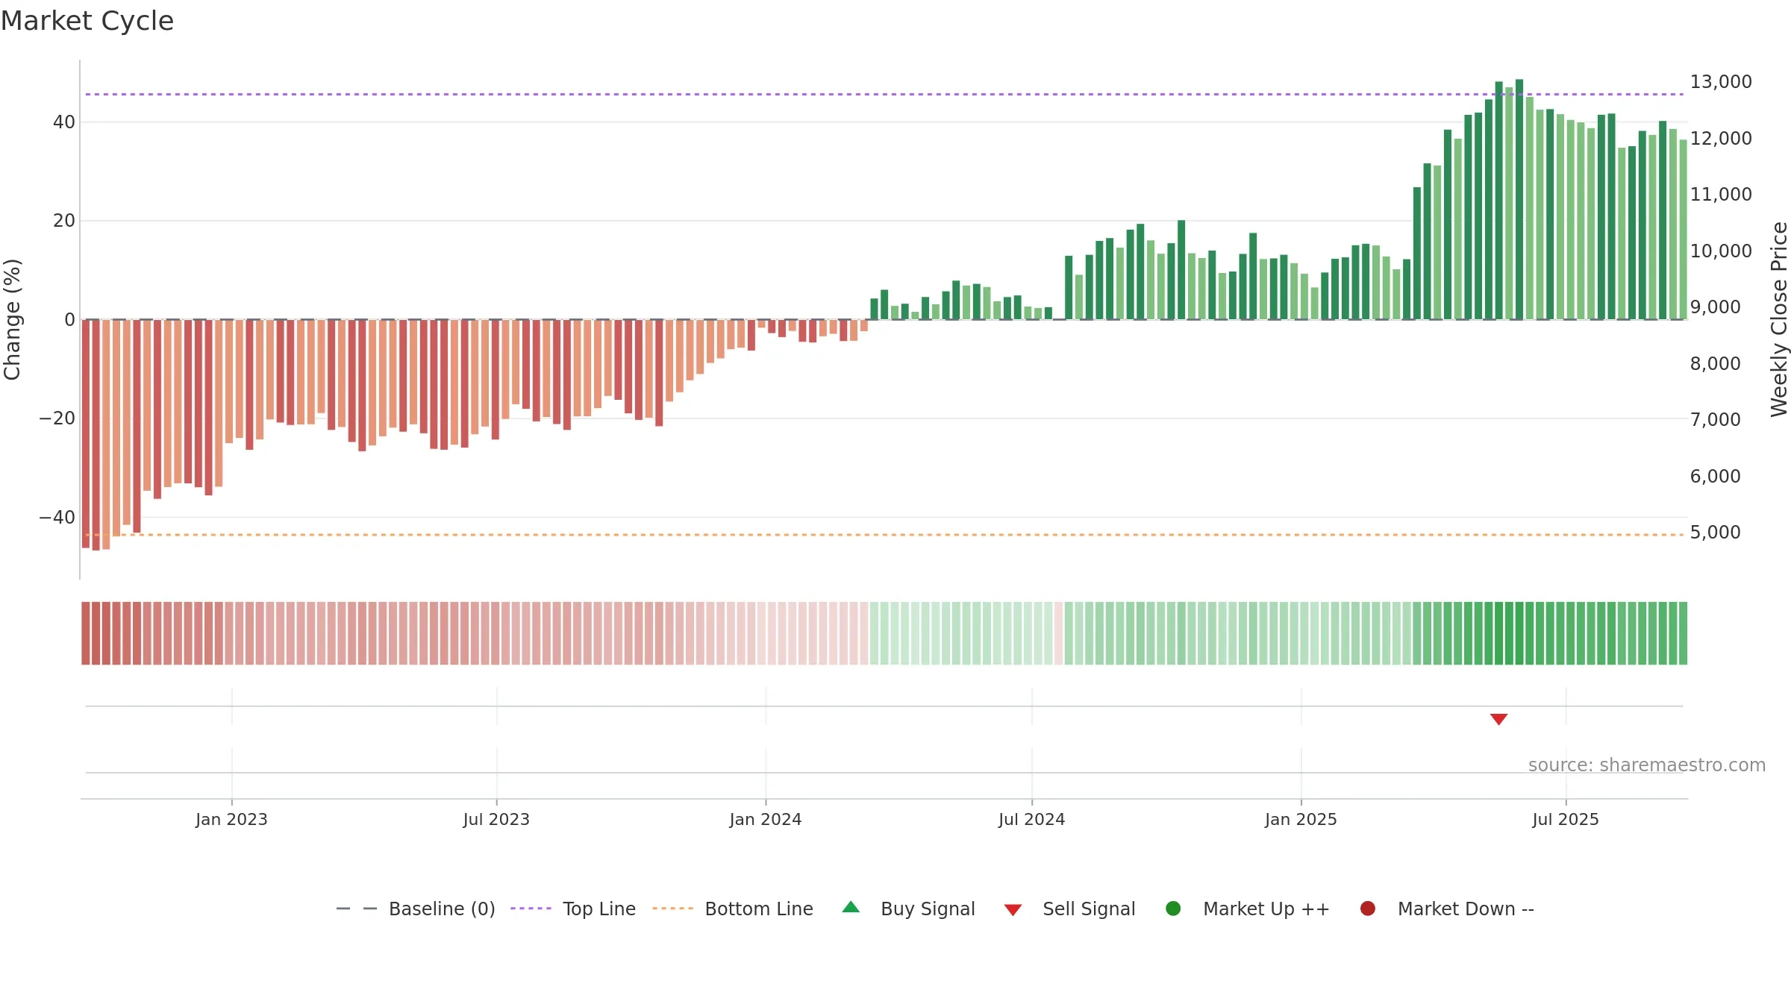
Task: Click the 9,000 price axis label
Action: (1716, 307)
